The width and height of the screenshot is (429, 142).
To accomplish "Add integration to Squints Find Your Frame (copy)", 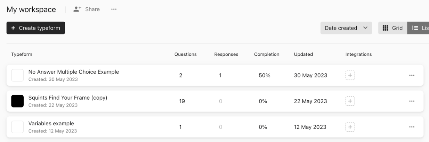I will coord(350,101).
